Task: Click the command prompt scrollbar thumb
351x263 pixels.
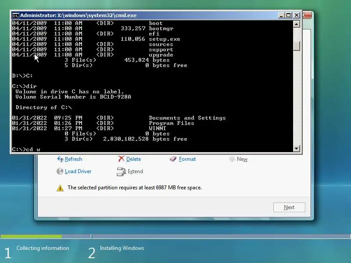Action: click(297, 46)
